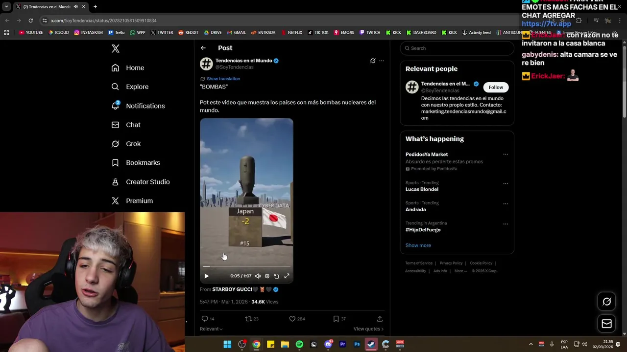Image resolution: width=627 pixels, height=352 pixels.
Task: Open the YOUTUBE bookmark
Action: pyautogui.click(x=31, y=33)
